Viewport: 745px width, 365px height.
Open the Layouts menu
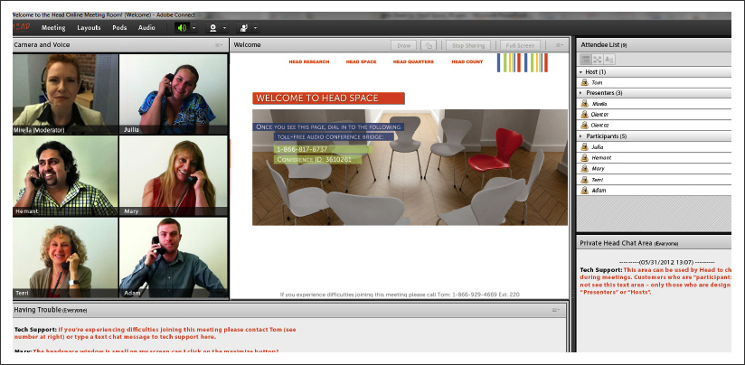(x=89, y=28)
